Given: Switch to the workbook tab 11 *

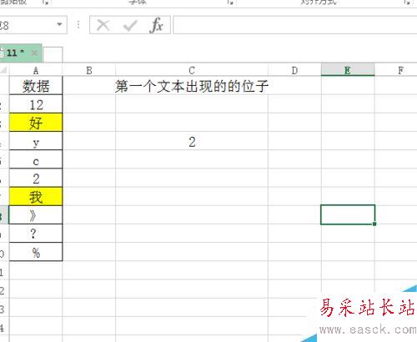Looking at the screenshot, I should (x=15, y=53).
